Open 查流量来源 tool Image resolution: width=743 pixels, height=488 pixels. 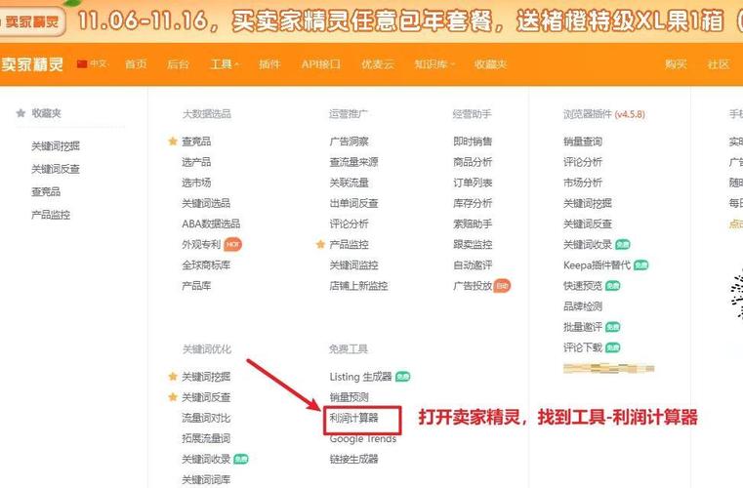pos(354,162)
